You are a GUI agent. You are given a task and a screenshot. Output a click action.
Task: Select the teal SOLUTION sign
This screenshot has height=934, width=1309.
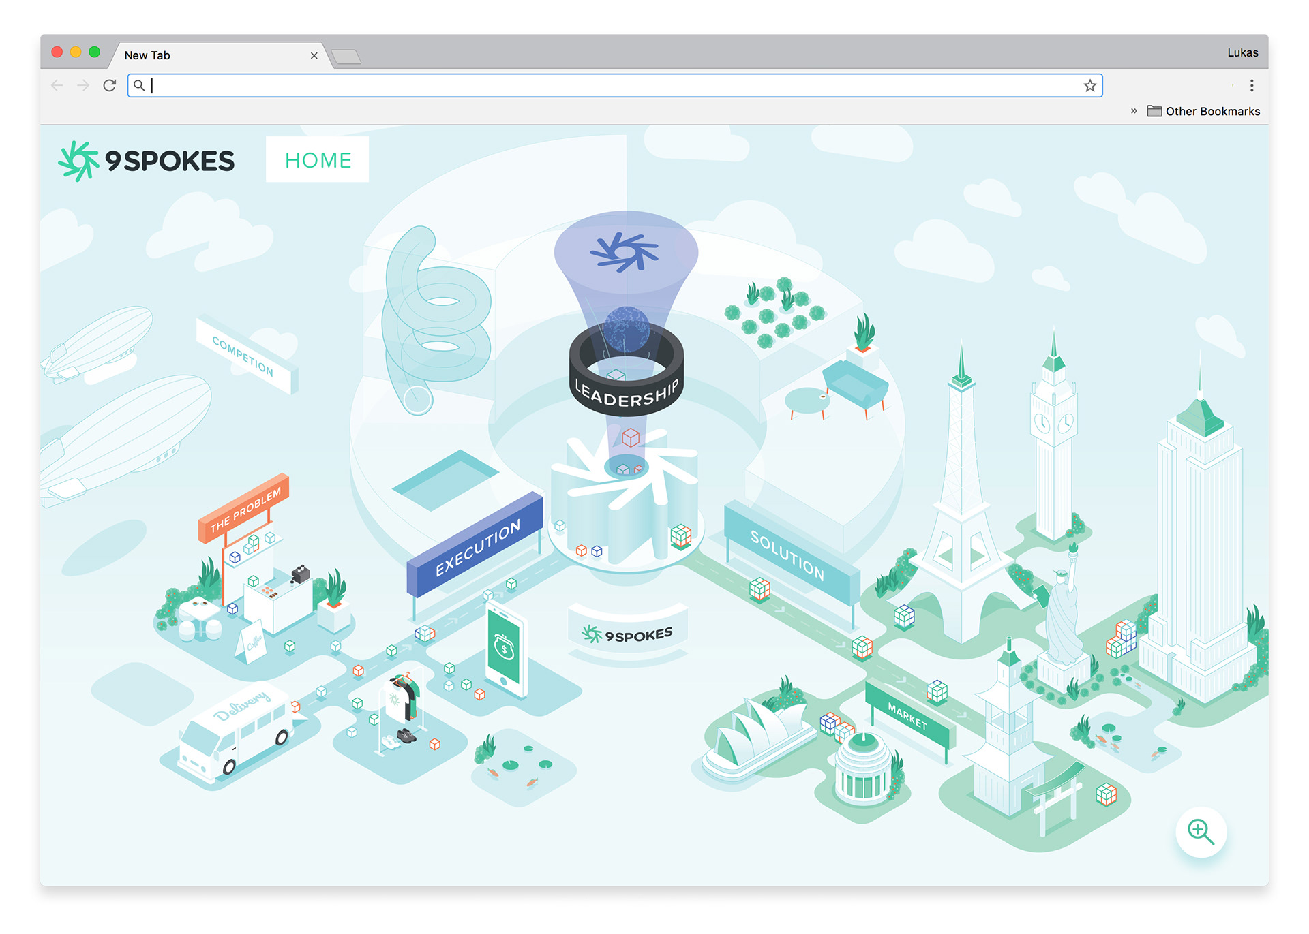[788, 555]
